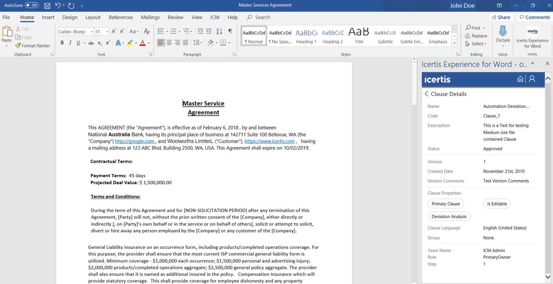
Task: Click Replace in Editing group
Action: (476, 36)
